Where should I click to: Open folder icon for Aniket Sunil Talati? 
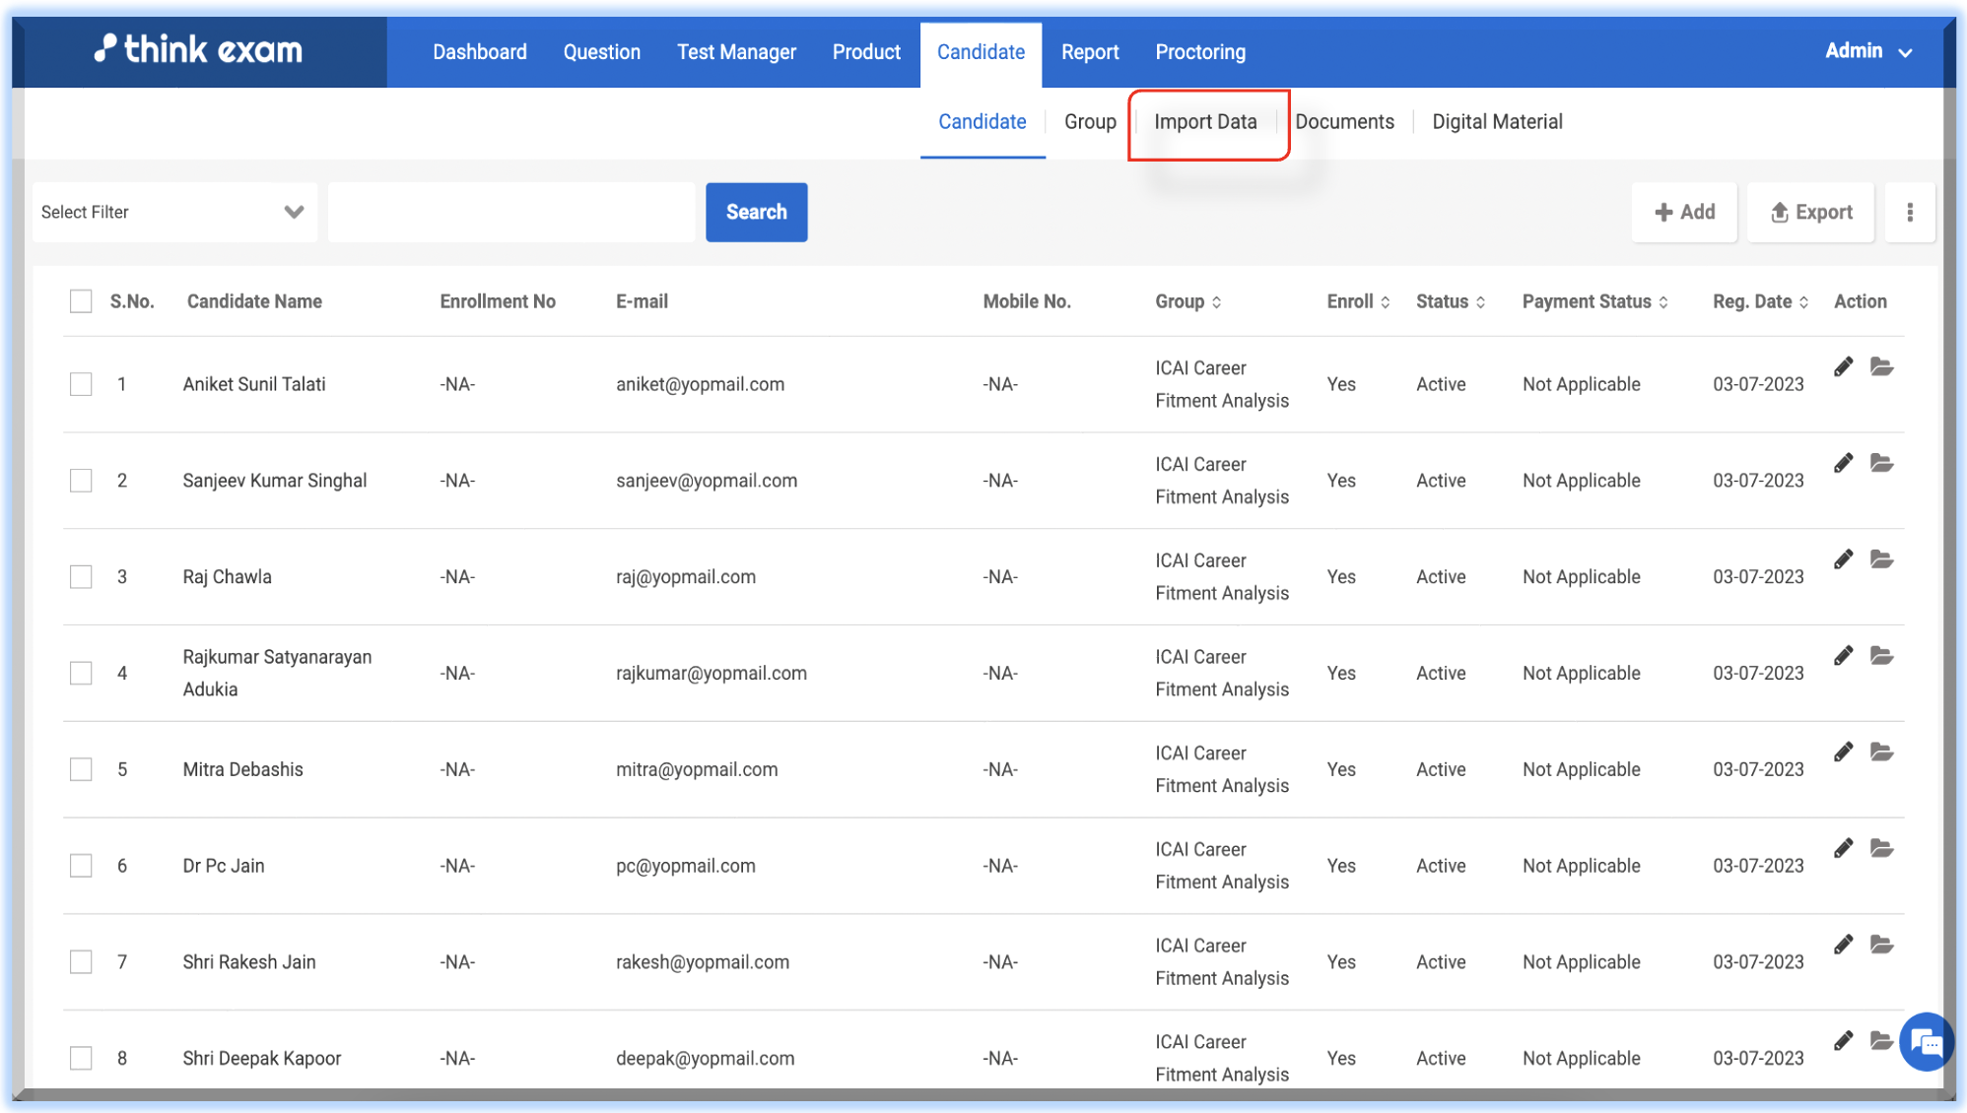tap(1881, 367)
